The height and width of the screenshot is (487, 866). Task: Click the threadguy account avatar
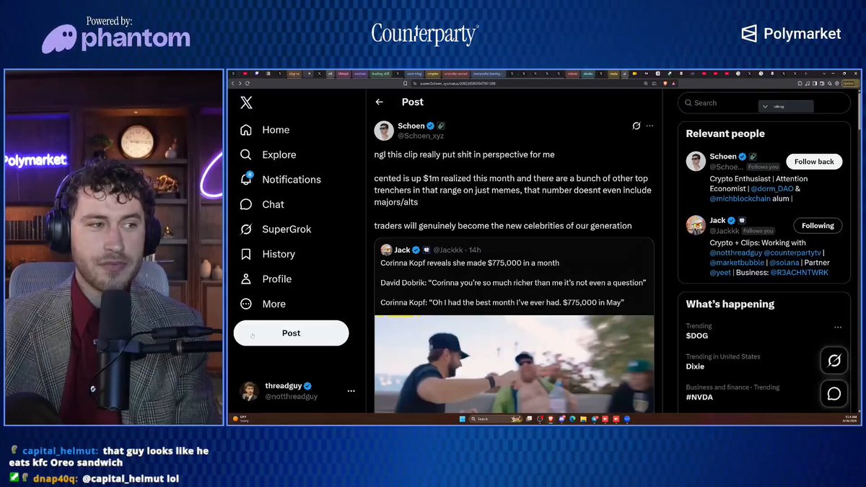(250, 391)
